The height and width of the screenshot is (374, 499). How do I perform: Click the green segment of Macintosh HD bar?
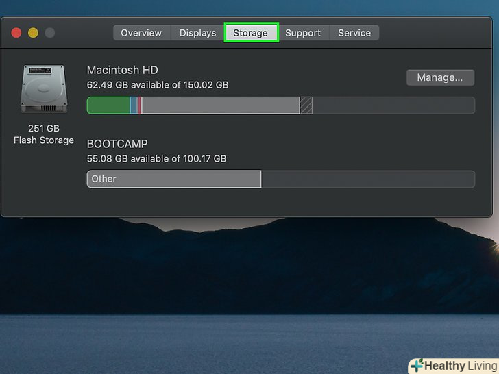click(108, 105)
